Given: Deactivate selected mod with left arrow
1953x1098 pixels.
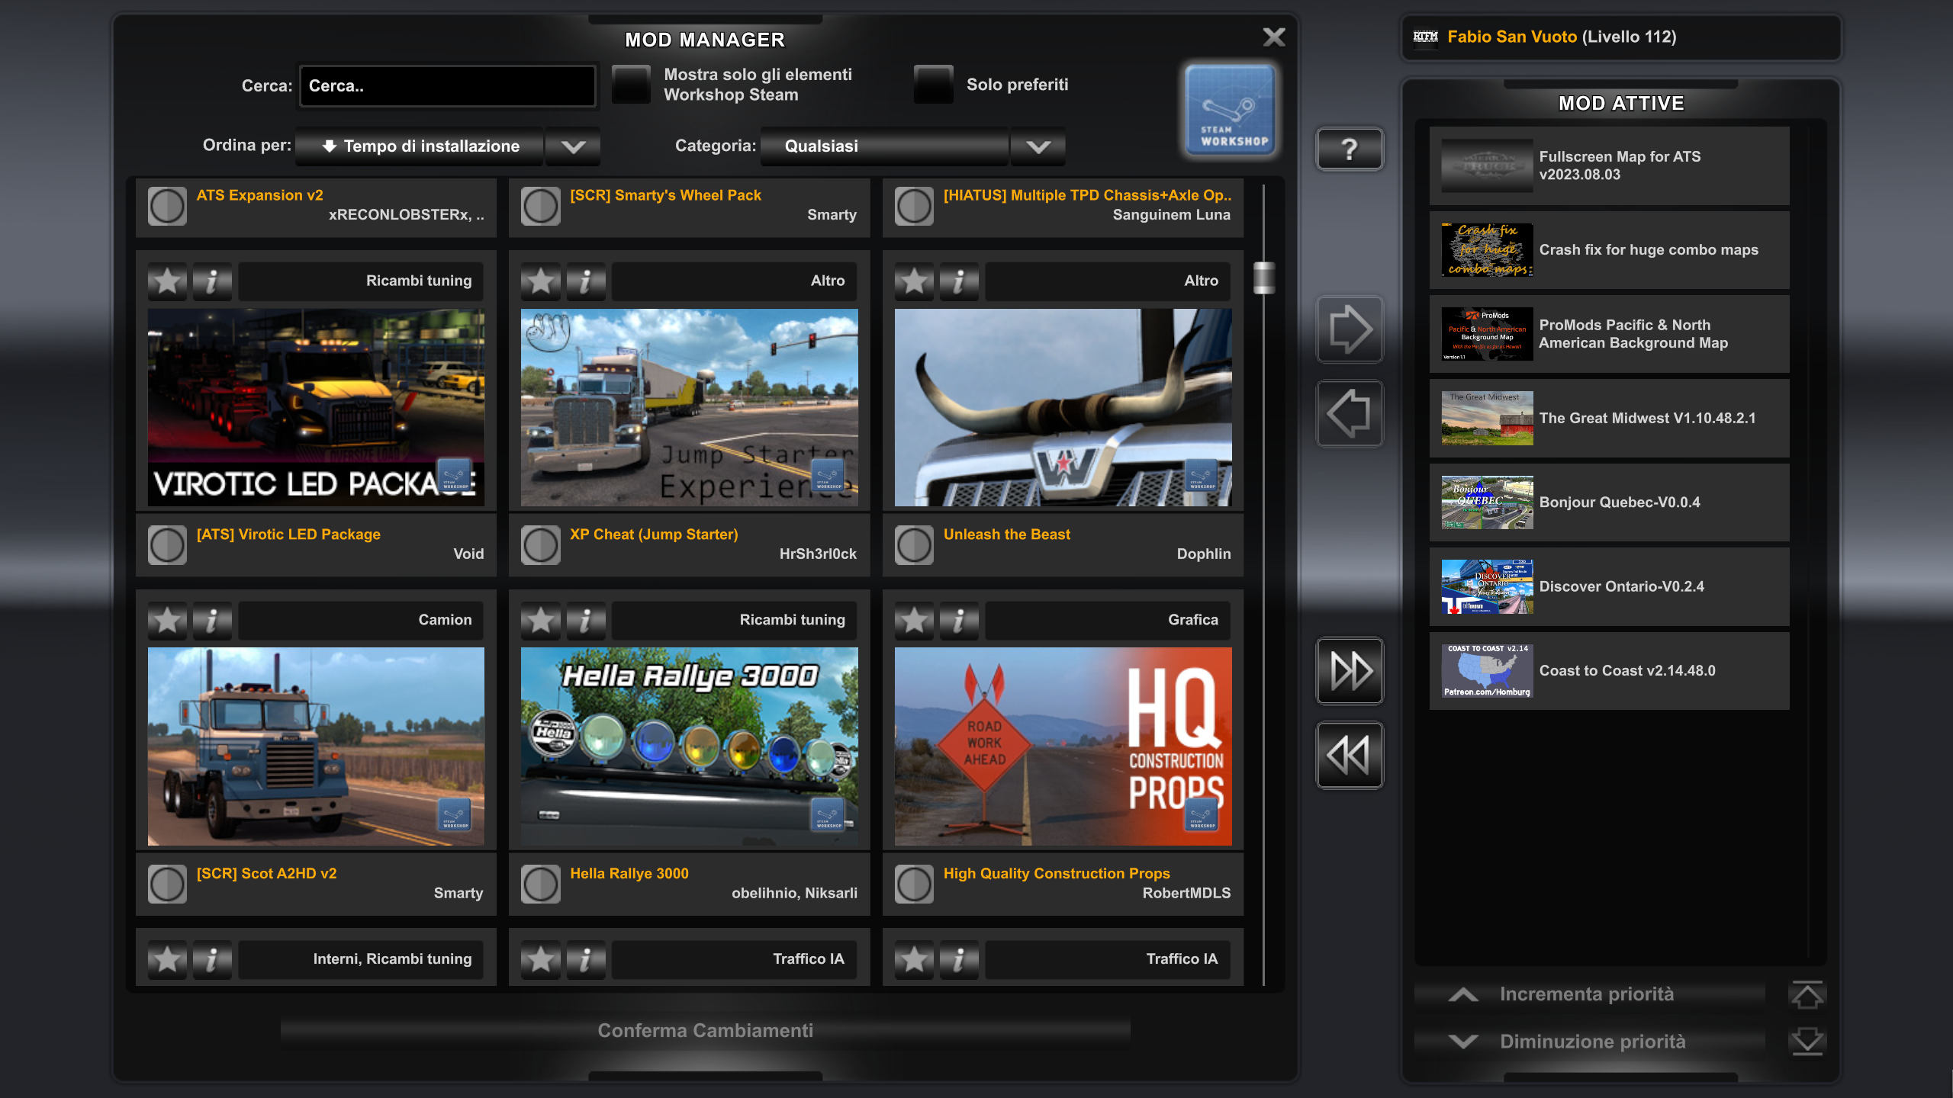Looking at the screenshot, I should click(x=1349, y=413).
